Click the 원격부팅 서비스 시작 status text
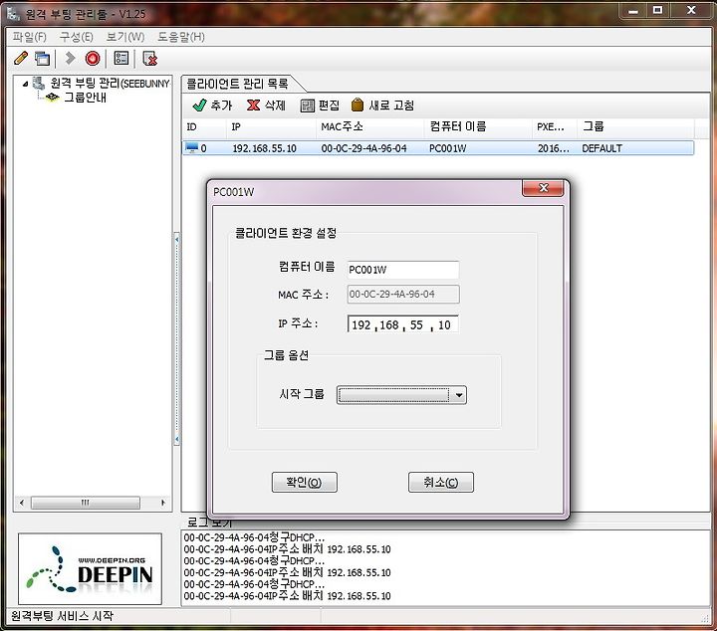 [62, 616]
